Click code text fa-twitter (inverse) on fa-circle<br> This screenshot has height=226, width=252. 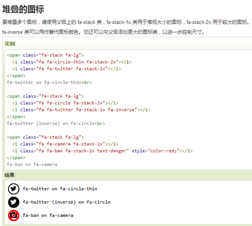(56, 123)
